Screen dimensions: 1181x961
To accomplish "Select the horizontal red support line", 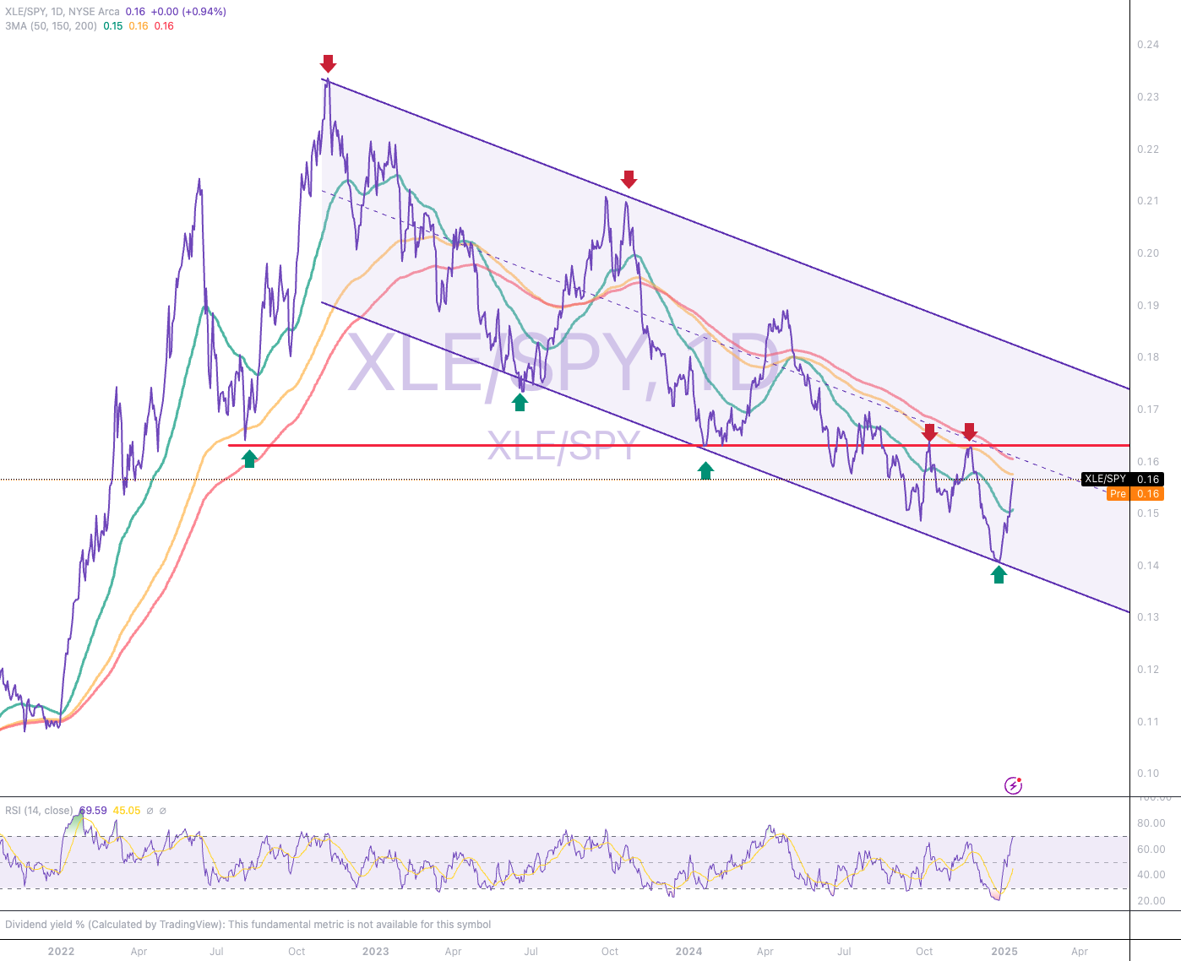I will tap(679, 445).
